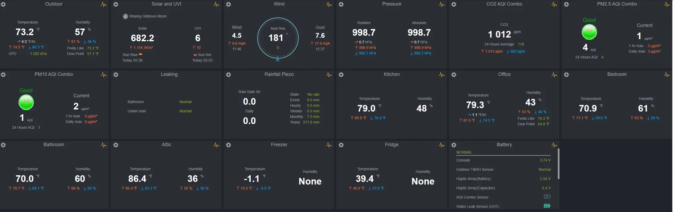This screenshot has height=212, width=673.
Task: Open Pressure card graph icon
Action: click(442, 4)
